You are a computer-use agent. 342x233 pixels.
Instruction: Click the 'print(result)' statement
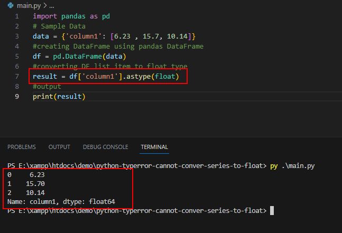(59, 97)
